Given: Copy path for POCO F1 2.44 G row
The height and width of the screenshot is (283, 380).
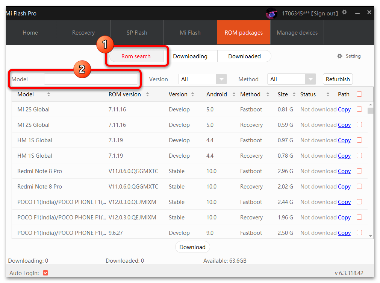Looking at the screenshot, I should [x=344, y=202].
